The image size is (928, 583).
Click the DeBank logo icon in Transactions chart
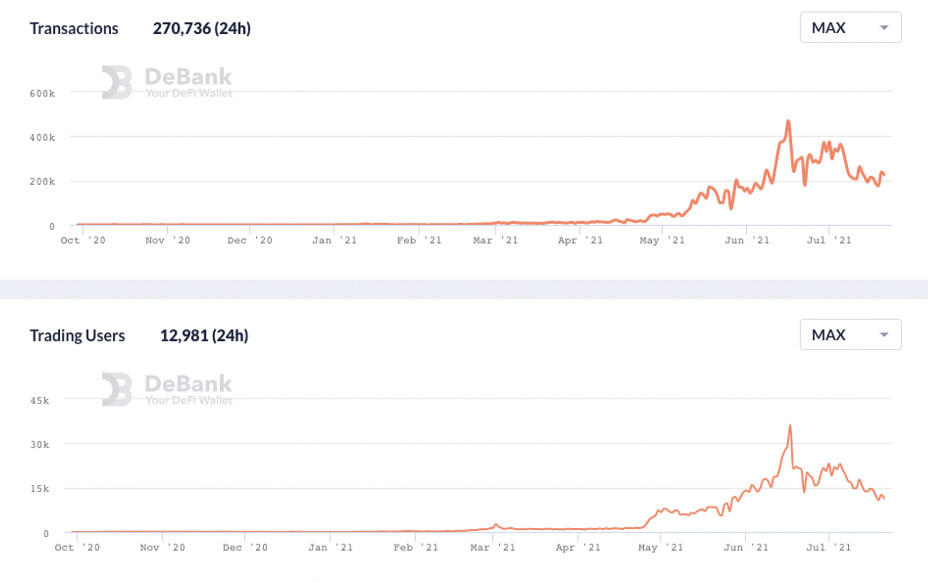point(117,82)
